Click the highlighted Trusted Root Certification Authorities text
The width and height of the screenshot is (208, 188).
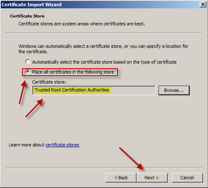click(x=72, y=90)
